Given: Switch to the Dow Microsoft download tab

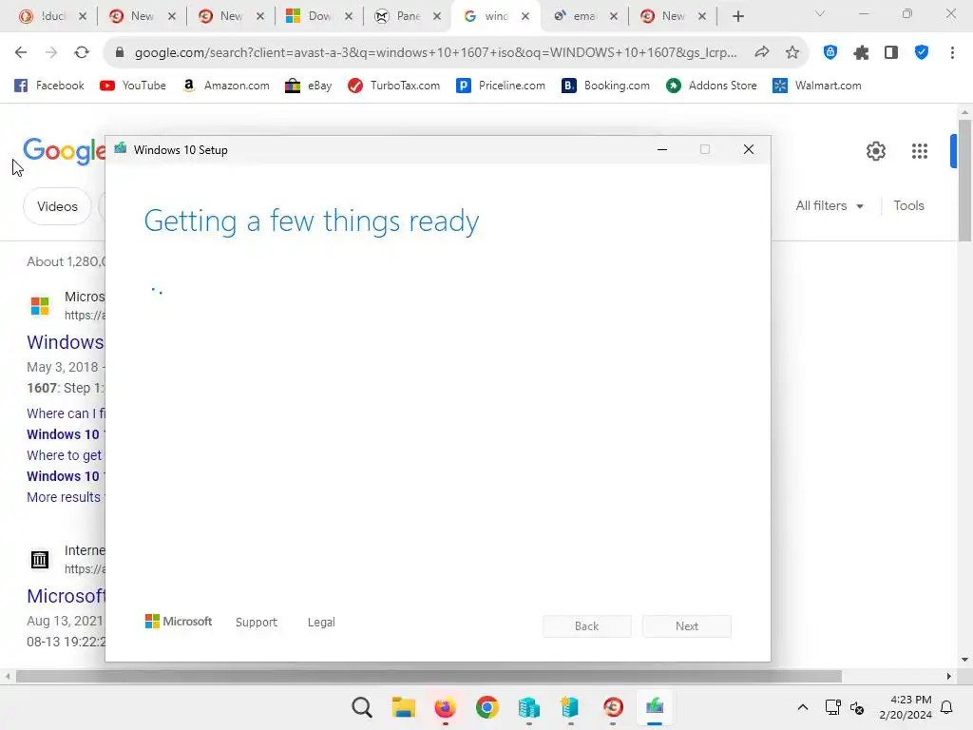Looking at the screenshot, I should coord(320,16).
